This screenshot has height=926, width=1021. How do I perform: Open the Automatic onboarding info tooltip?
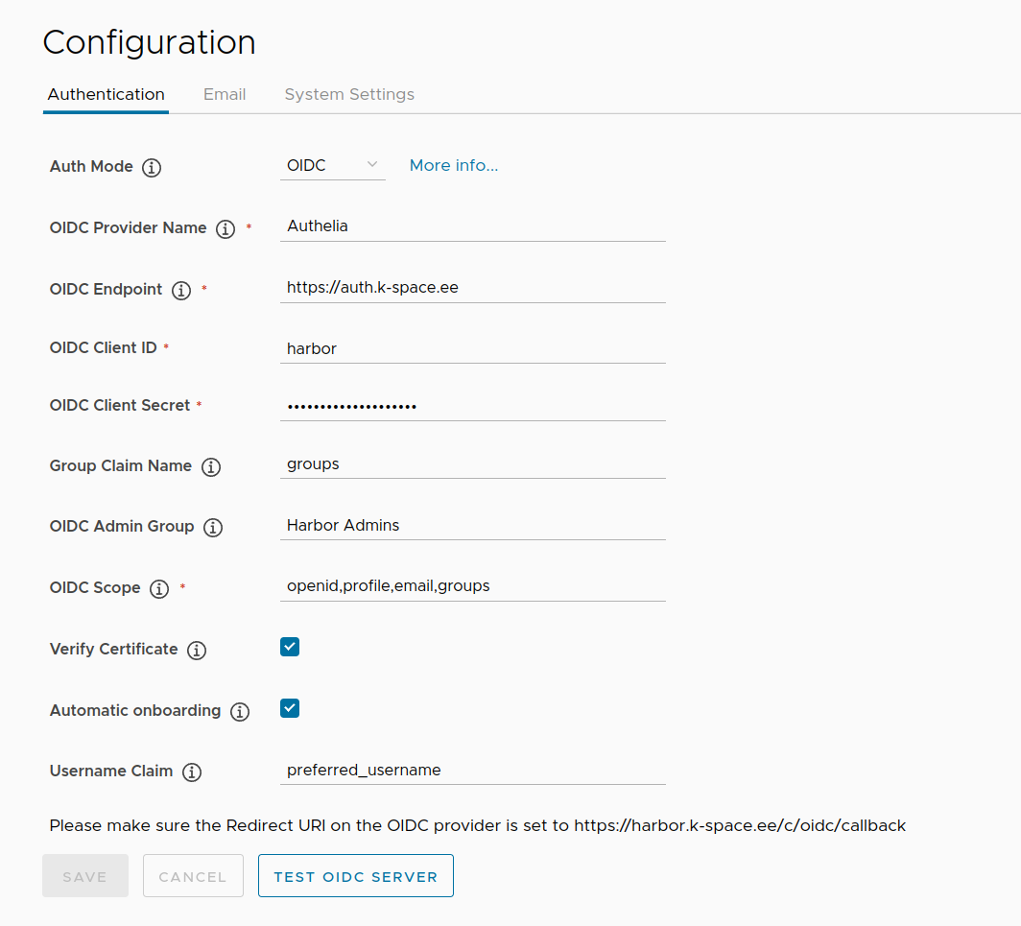click(x=239, y=712)
